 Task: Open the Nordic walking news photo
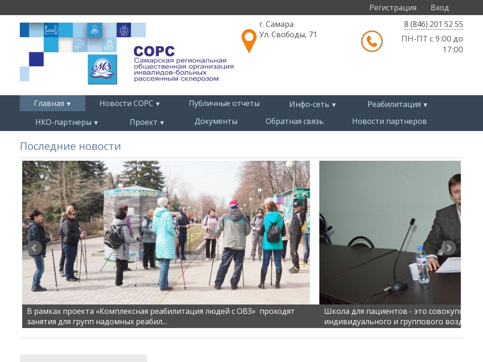(166, 232)
